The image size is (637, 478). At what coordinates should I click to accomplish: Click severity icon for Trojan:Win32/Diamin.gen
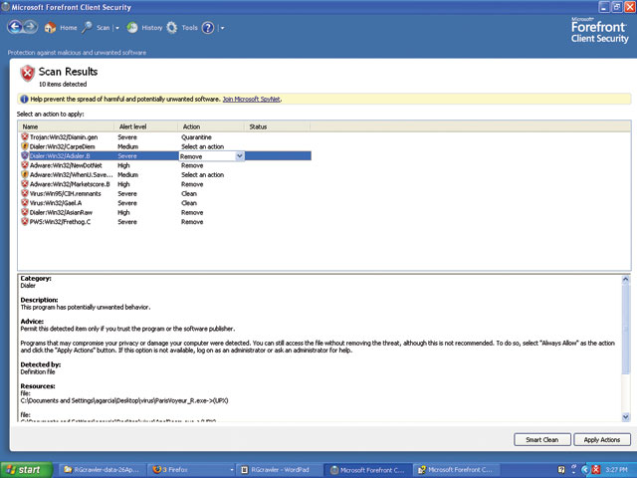(25, 137)
